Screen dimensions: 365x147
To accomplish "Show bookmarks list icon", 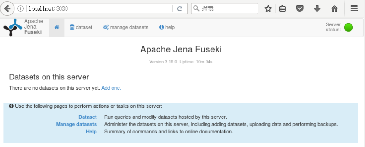I will pyautogui.click(x=282, y=9).
